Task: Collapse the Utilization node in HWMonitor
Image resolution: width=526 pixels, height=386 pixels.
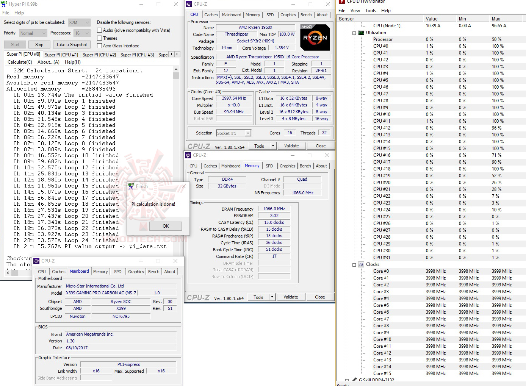Action: tap(354, 33)
